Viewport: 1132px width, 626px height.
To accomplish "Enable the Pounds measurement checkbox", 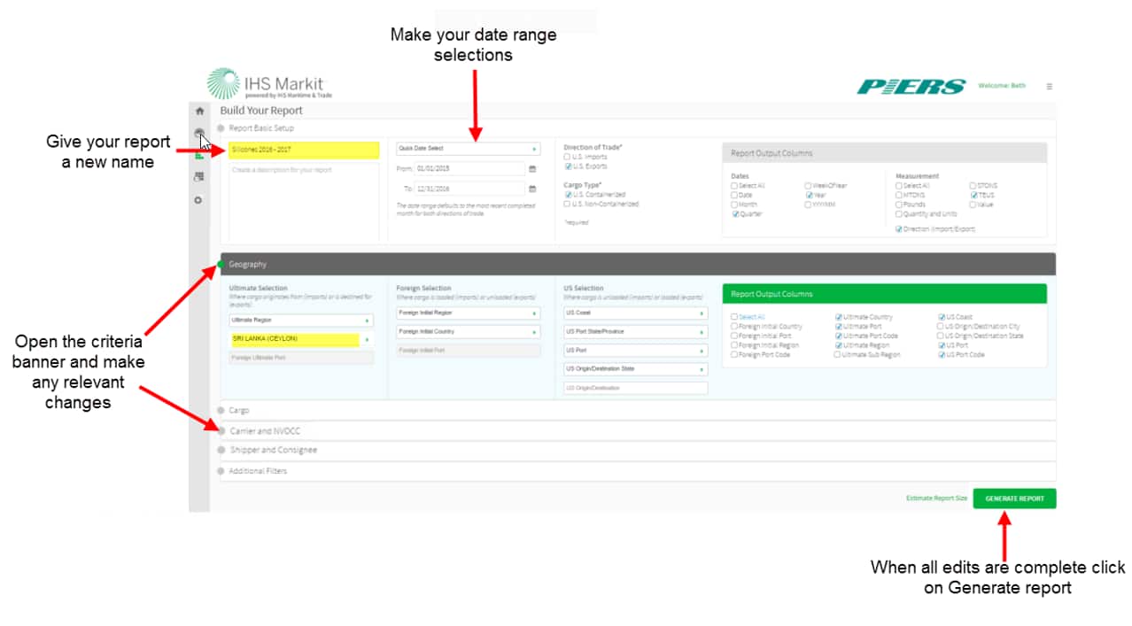I will (x=899, y=205).
